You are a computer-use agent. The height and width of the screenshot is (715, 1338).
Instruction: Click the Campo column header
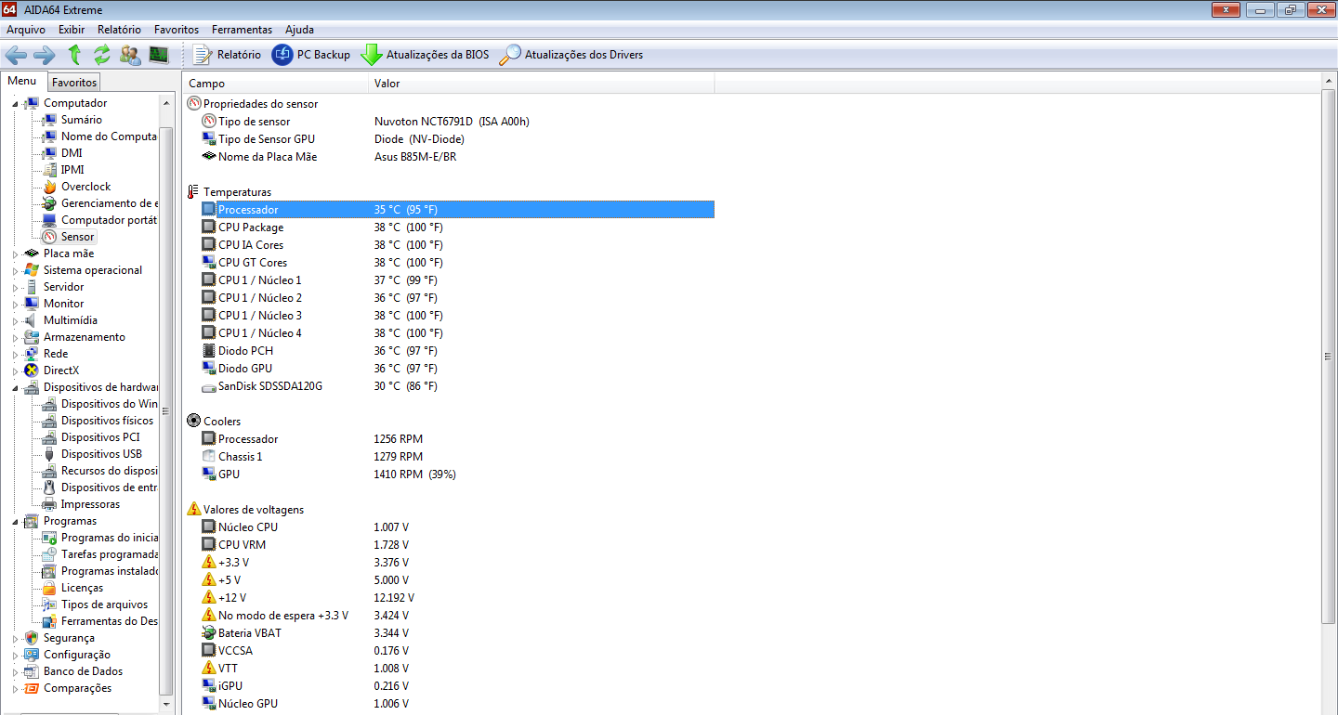[x=275, y=84]
